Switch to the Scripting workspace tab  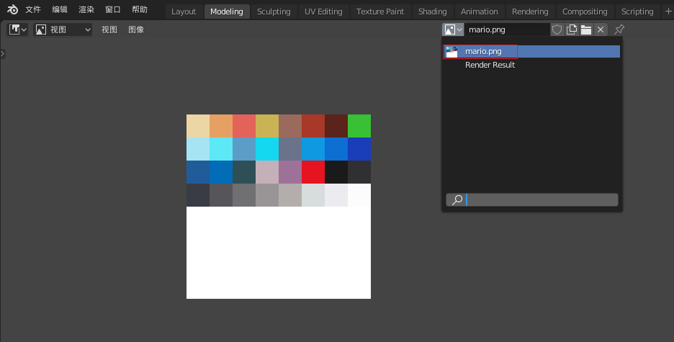(x=637, y=12)
